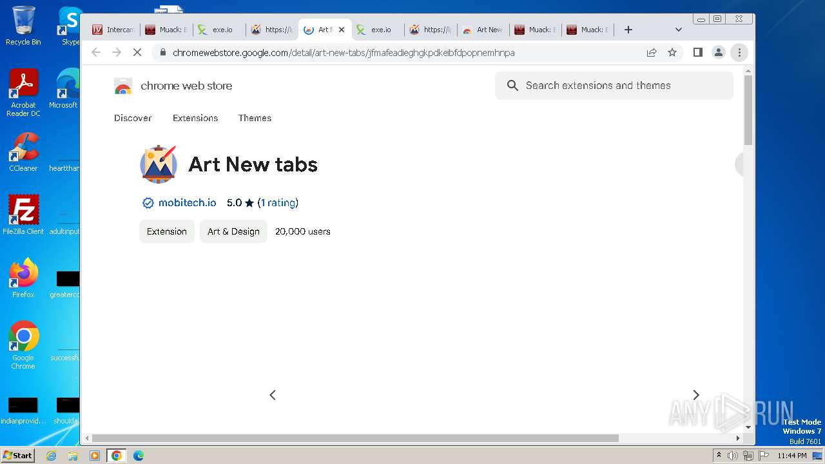This screenshot has height=464, width=825.
Task: Select the 20,000 users text
Action: [x=303, y=231]
